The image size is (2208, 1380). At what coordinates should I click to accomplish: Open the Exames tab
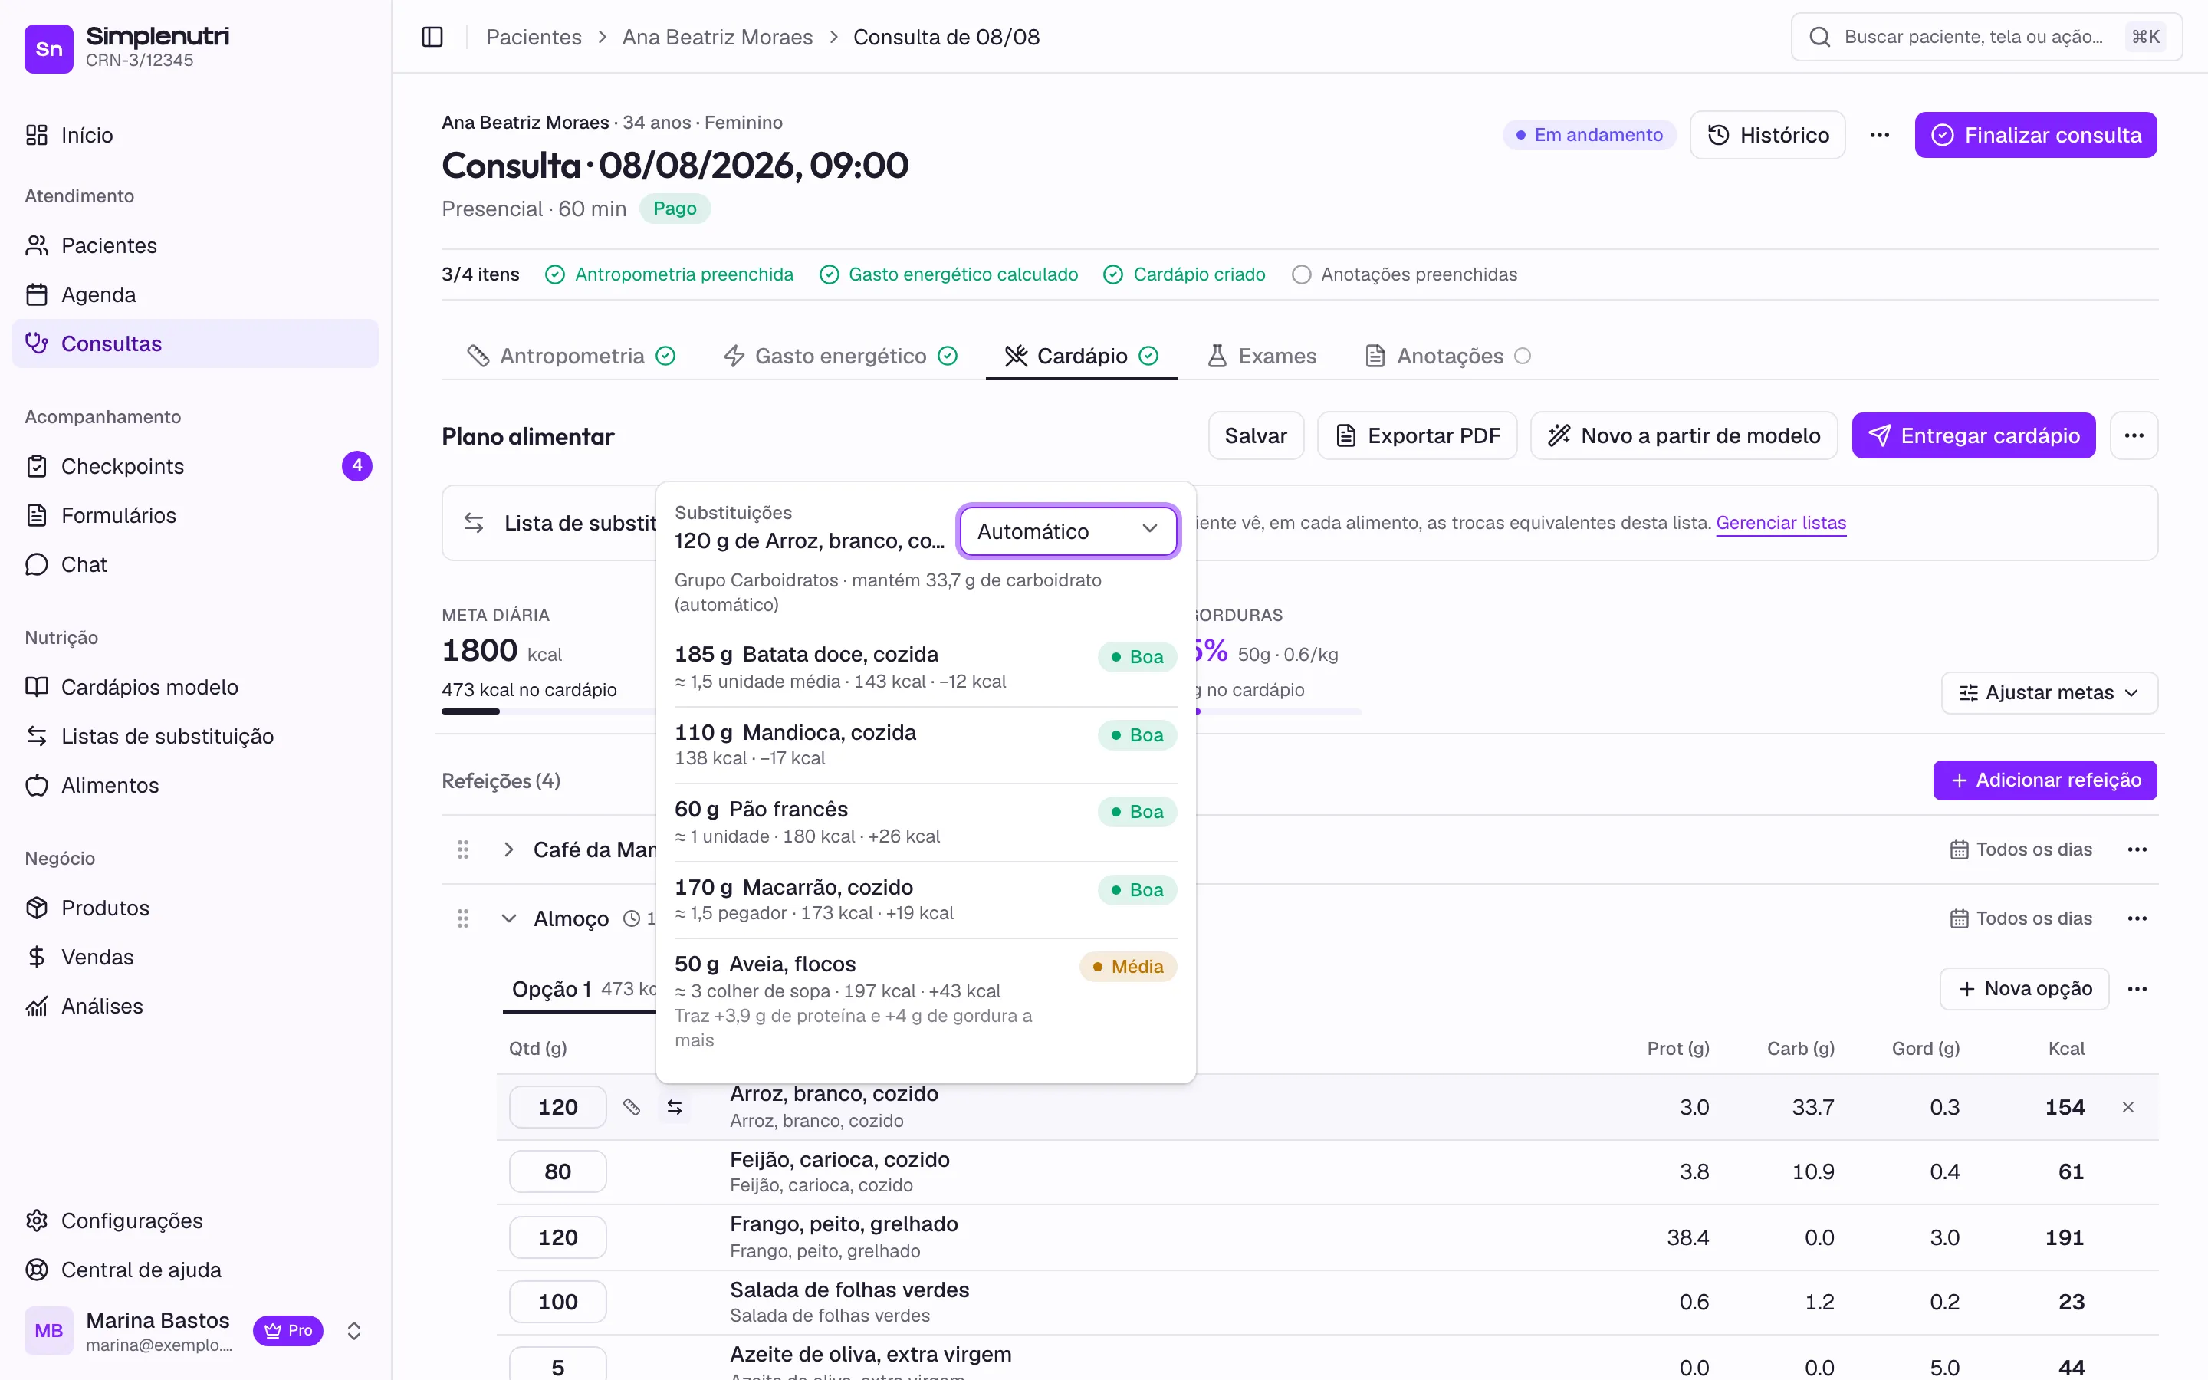coord(1262,356)
